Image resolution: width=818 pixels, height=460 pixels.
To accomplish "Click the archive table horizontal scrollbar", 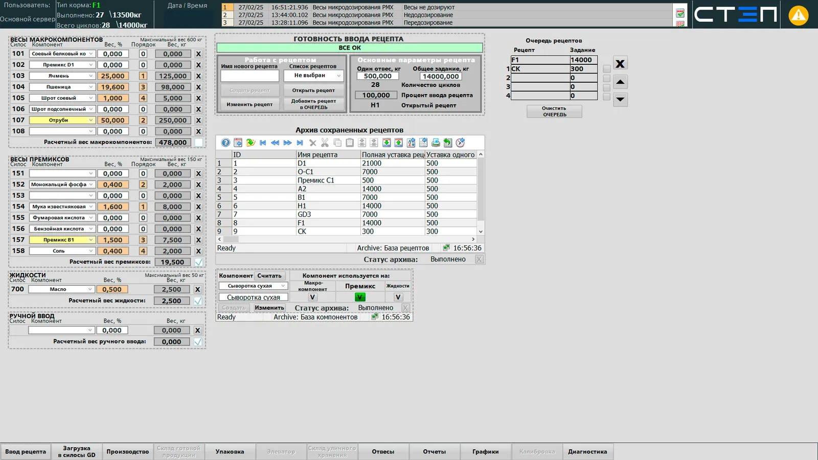I will coord(347,239).
